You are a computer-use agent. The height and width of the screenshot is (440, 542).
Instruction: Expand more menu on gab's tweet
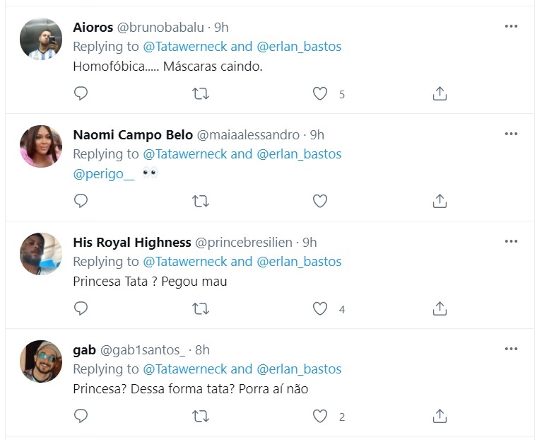click(x=511, y=349)
